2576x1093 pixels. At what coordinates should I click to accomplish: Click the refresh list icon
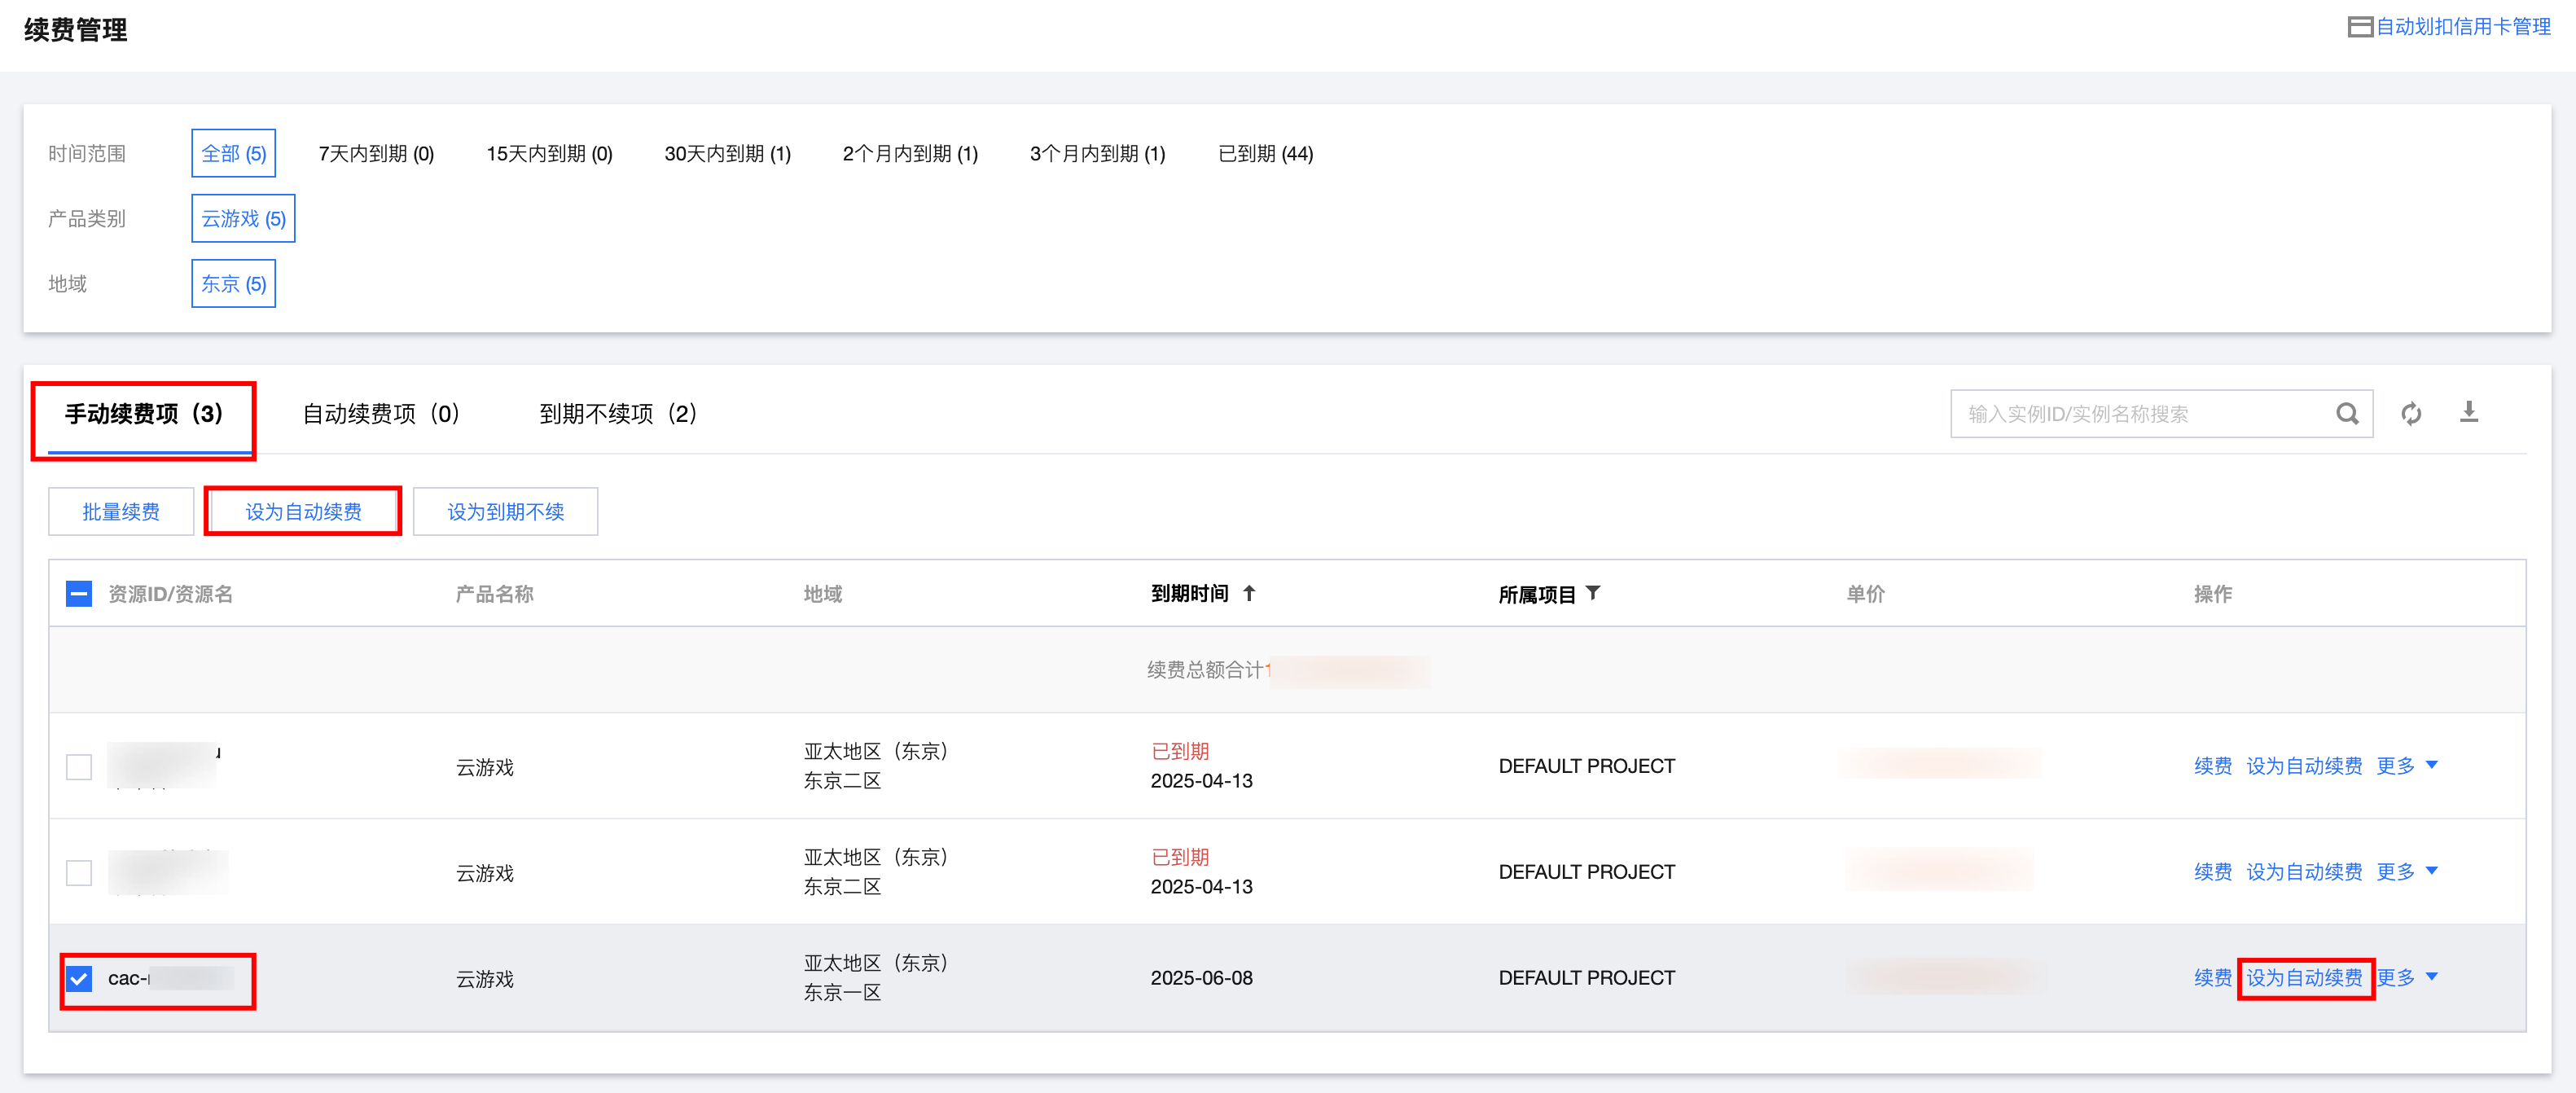(x=2411, y=414)
